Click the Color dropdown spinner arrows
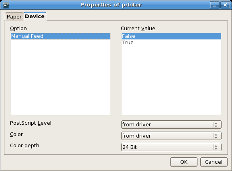The height and width of the screenshot is (171, 232). [216, 136]
